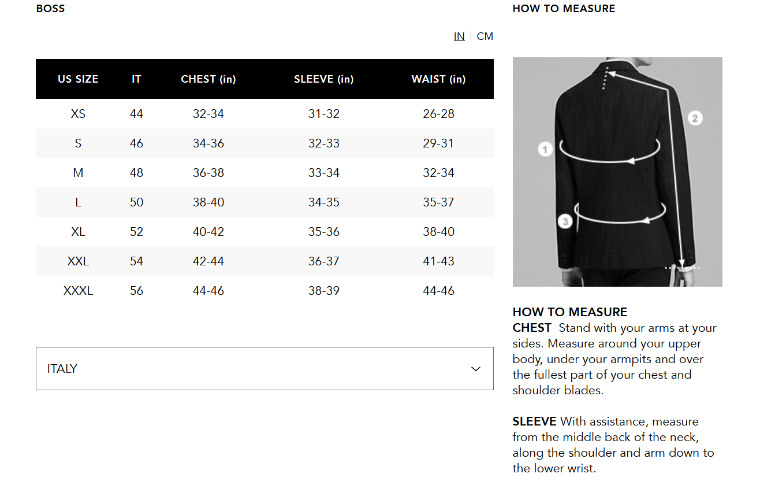
Task: Click the CHEST (in) column header
Action: coord(208,79)
